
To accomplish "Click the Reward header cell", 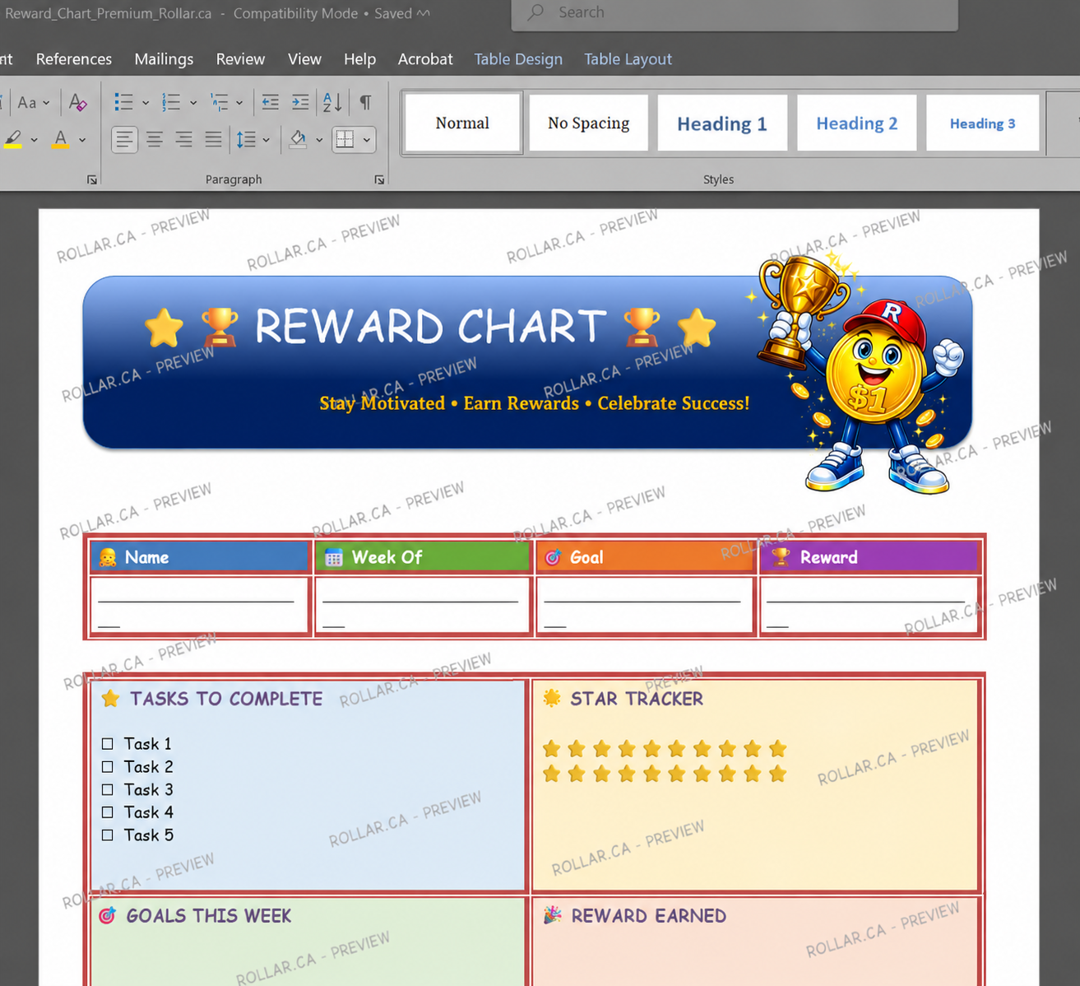I will tap(869, 557).
